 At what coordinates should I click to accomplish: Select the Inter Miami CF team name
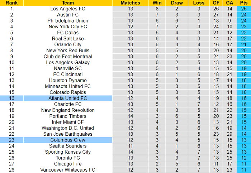point(68,122)
